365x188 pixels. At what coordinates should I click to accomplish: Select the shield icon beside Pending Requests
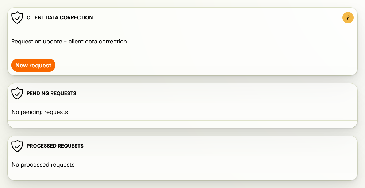point(17,93)
